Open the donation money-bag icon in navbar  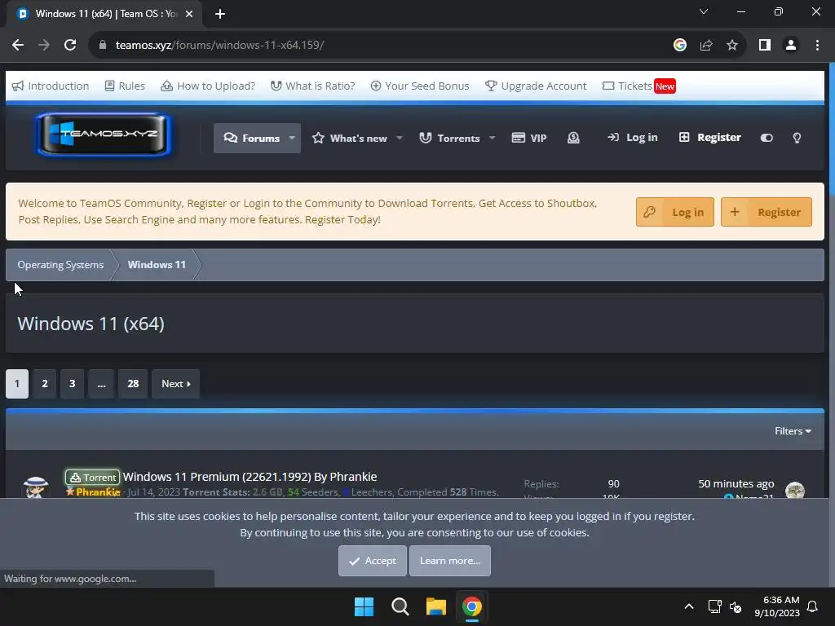pyautogui.click(x=573, y=138)
